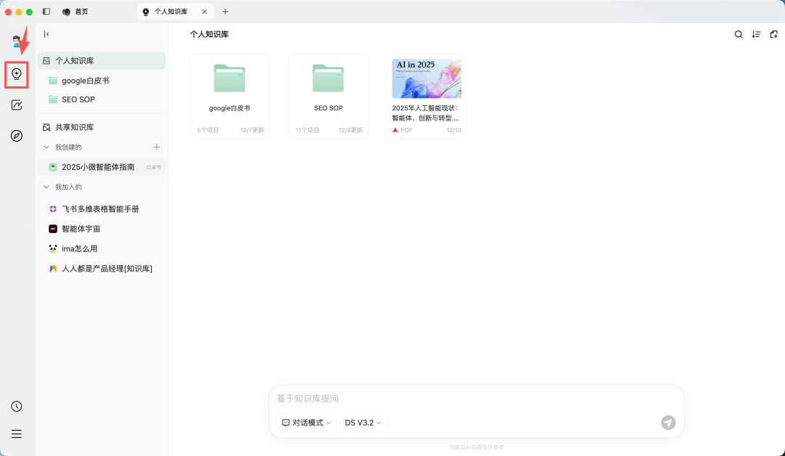Open the knowledge base search icon
Screen dimensions: 785x456
click(x=738, y=34)
